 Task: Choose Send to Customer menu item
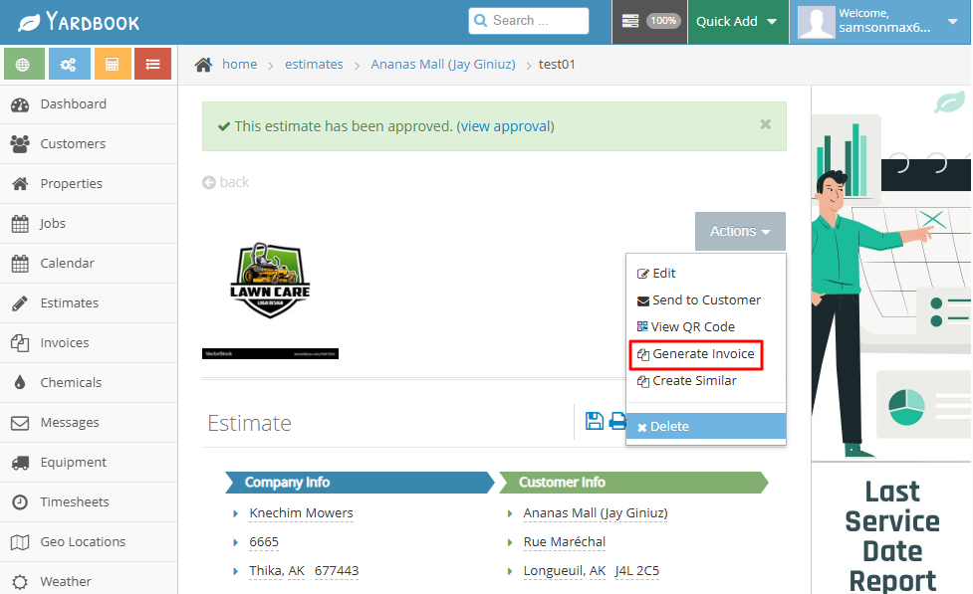(706, 300)
